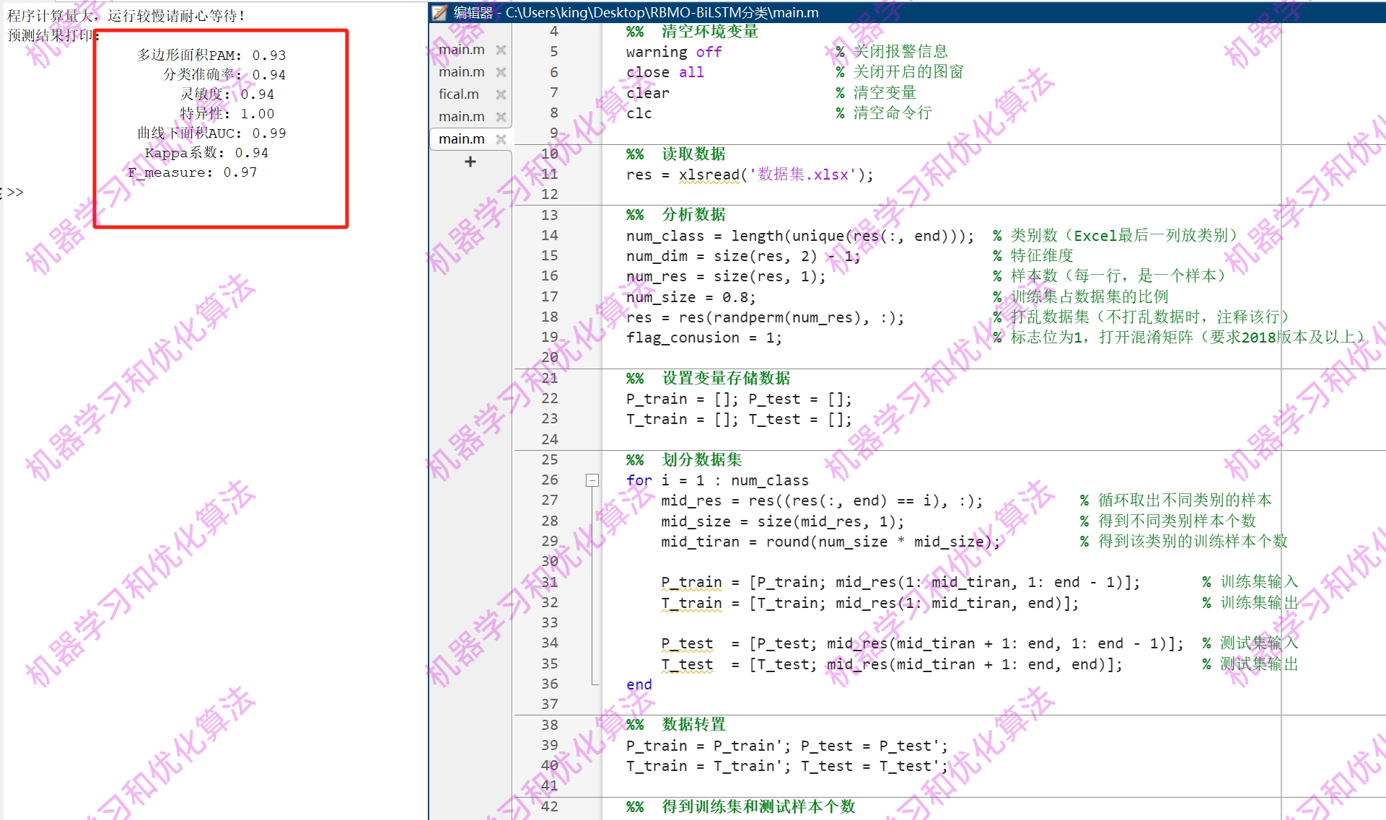This screenshot has height=820, width=1386.
Task: Click the pencil editor icon in the title bar
Action: [x=438, y=12]
